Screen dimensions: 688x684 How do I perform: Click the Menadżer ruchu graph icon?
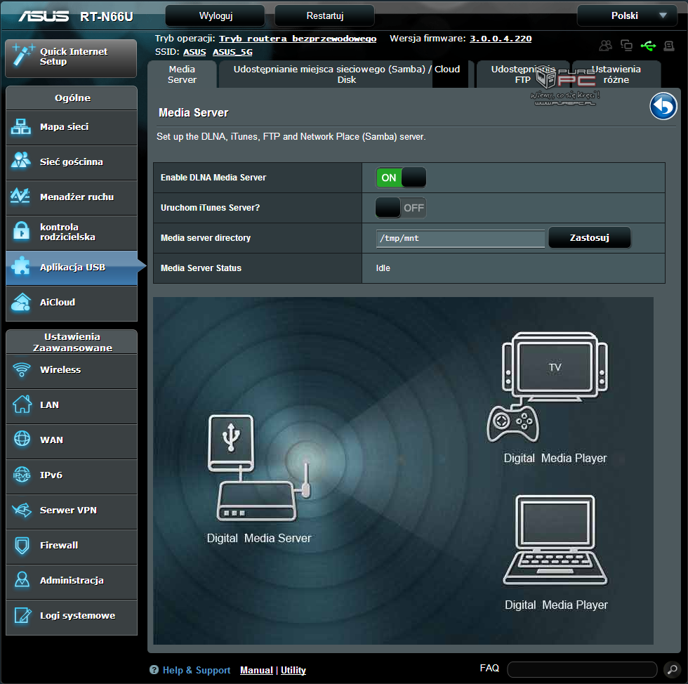pos(20,196)
